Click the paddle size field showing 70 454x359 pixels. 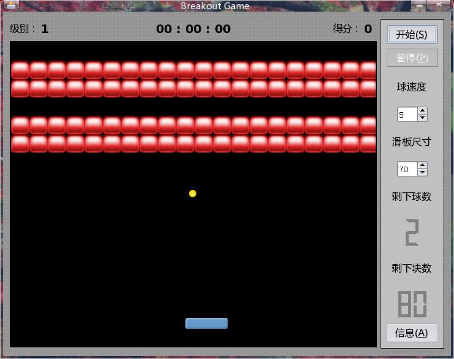(407, 168)
